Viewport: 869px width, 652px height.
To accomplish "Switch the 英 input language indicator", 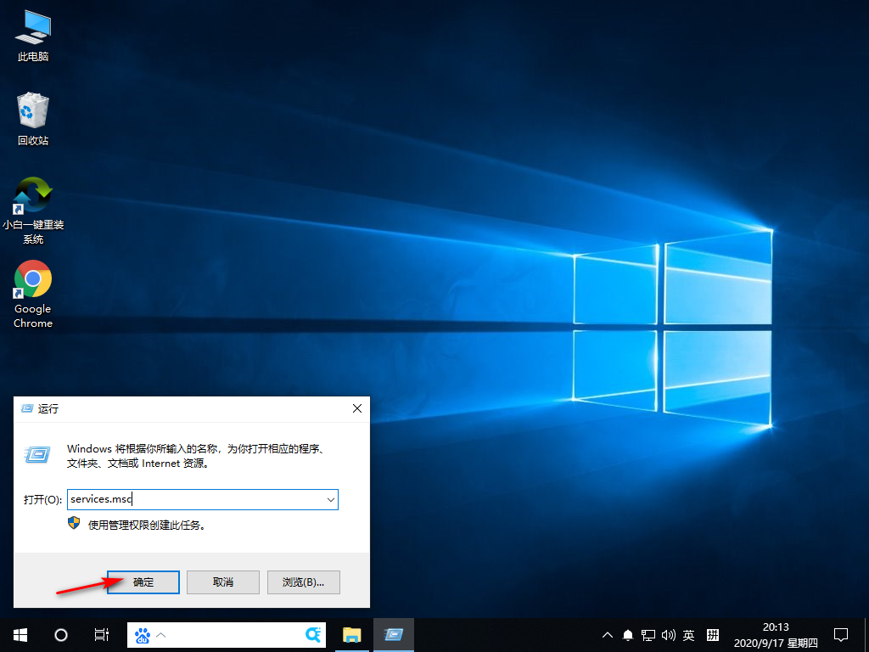I will (689, 635).
